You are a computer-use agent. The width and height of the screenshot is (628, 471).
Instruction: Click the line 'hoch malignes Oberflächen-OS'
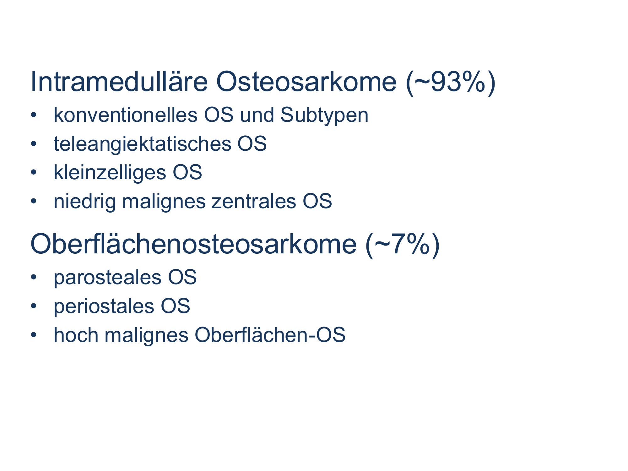pos(200,335)
